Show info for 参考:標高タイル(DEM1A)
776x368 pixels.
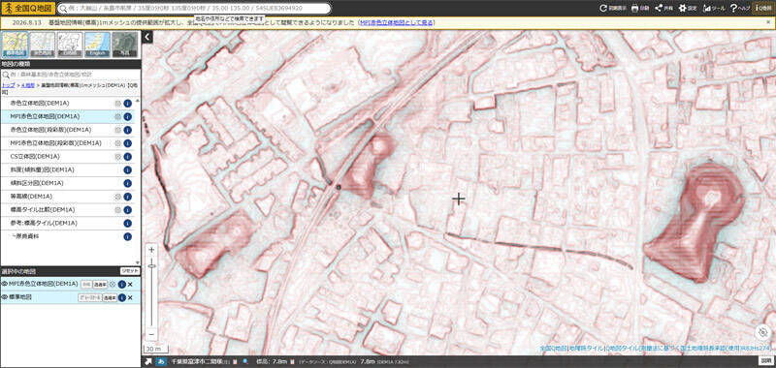pos(128,224)
